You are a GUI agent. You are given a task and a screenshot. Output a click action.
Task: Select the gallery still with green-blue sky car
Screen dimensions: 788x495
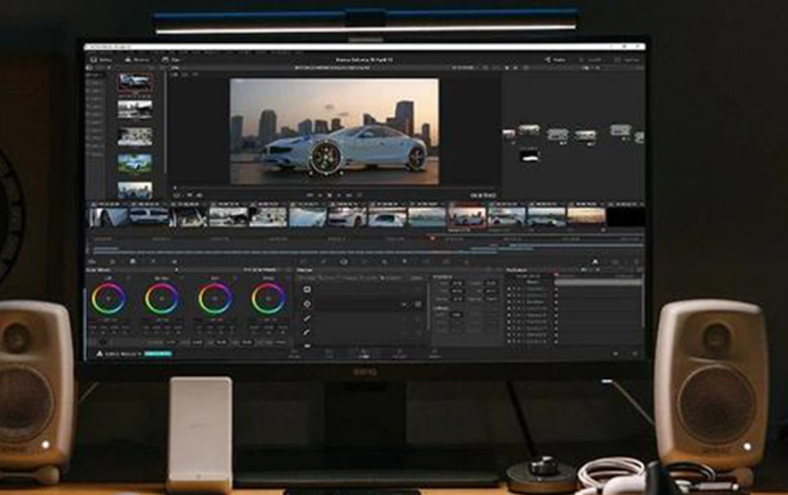pos(135,163)
